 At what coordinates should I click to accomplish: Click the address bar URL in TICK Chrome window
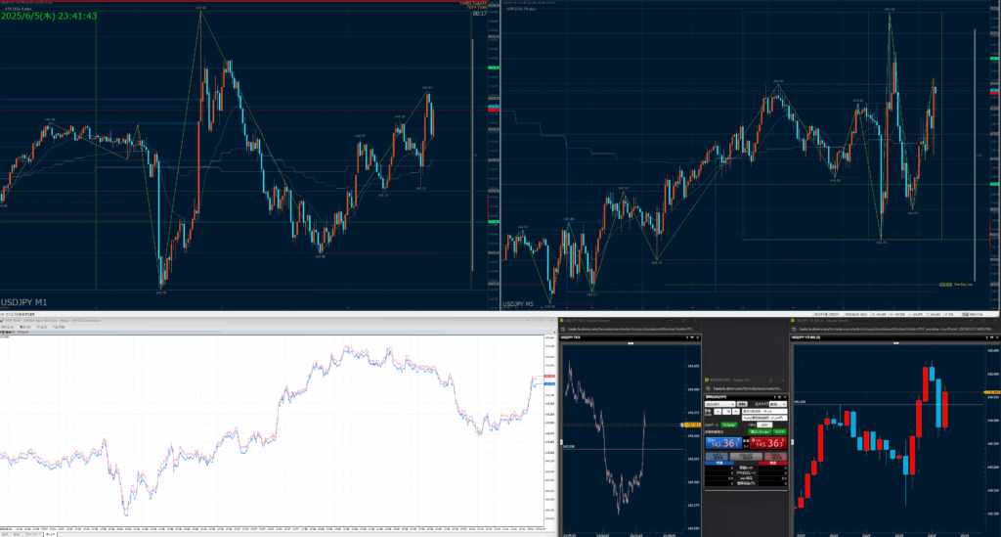631,330
